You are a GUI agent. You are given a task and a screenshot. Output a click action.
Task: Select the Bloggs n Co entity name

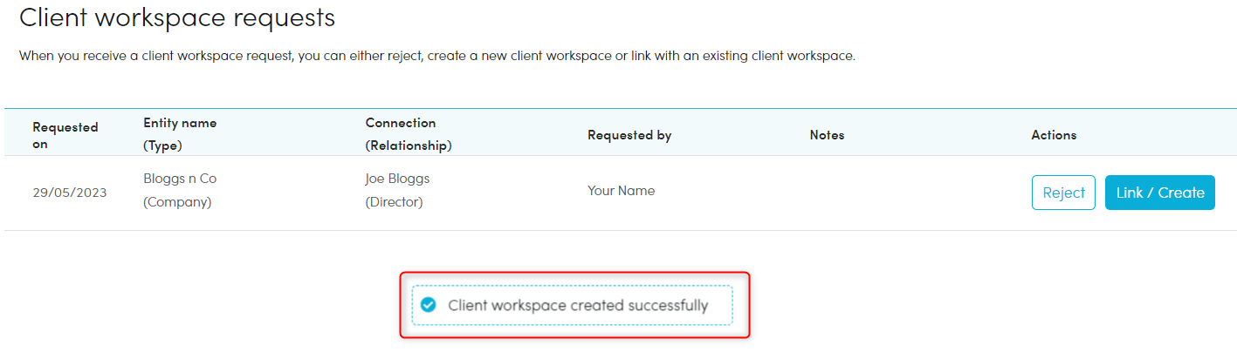(x=180, y=179)
